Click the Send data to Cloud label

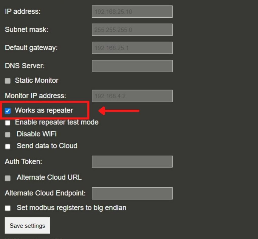coord(47,146)
